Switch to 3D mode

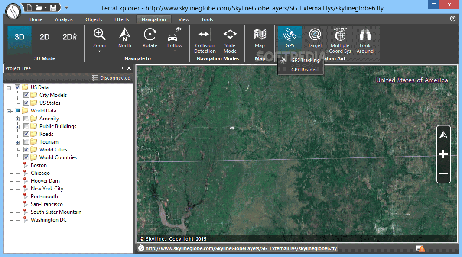pyautogui.click(x=20, y=40)
